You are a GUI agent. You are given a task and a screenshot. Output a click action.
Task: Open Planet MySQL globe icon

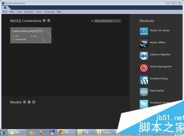144,92
